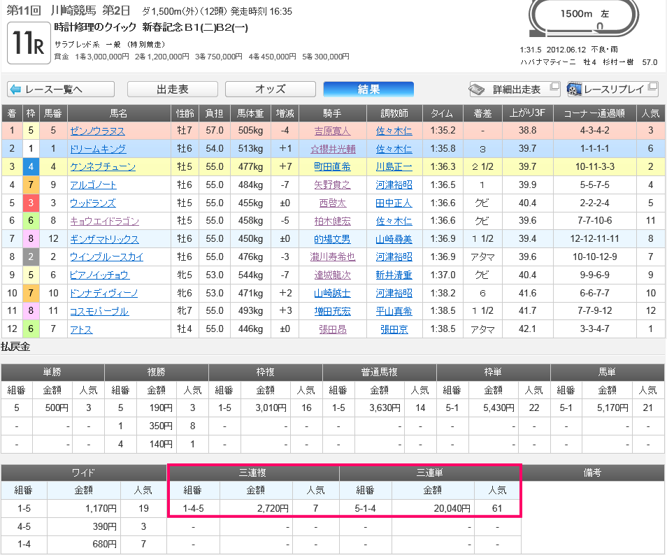667x555 pixels.
Task: Click the film icon on レースリプレイ
Action: click(x=575, y=89)
